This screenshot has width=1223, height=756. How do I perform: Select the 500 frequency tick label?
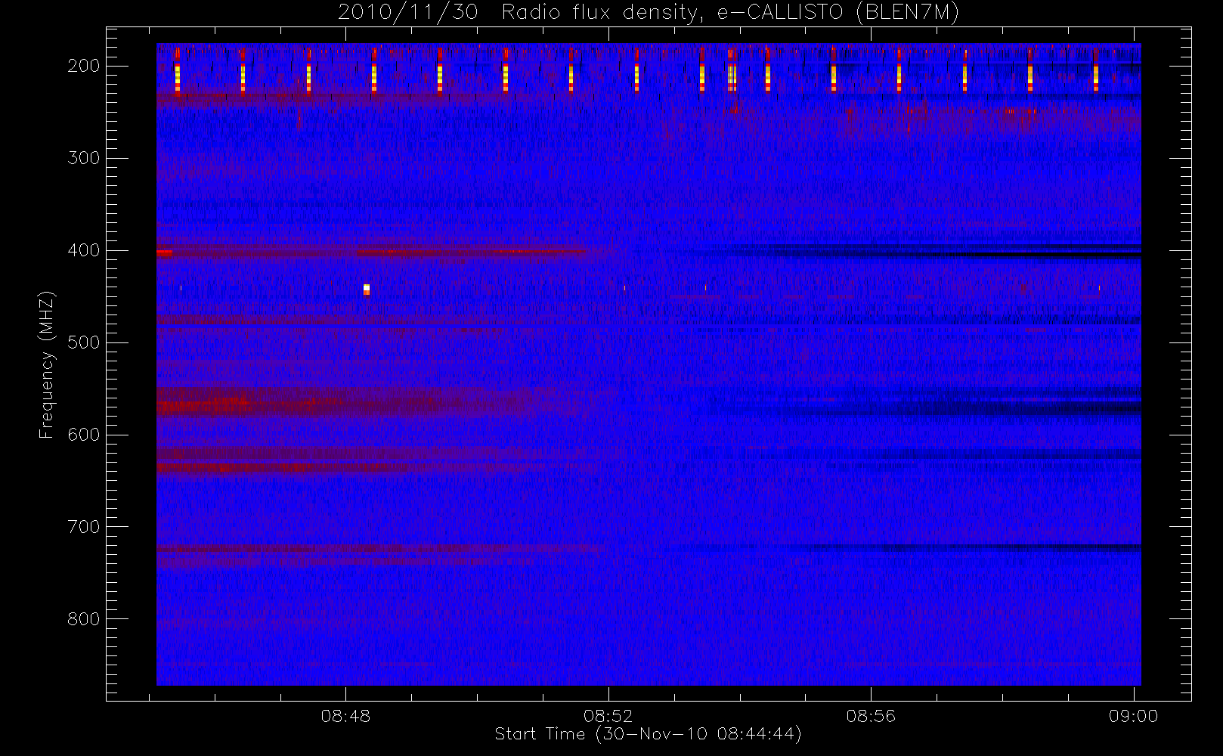coord(84,342)
